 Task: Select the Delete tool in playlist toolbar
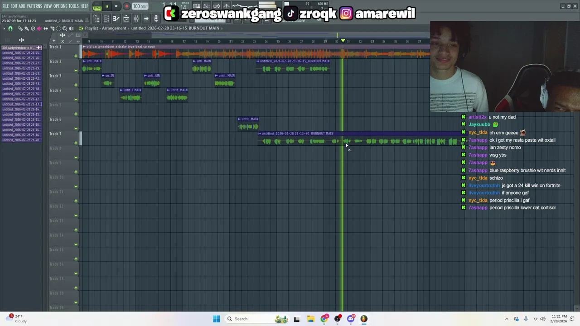click(33, 28)
